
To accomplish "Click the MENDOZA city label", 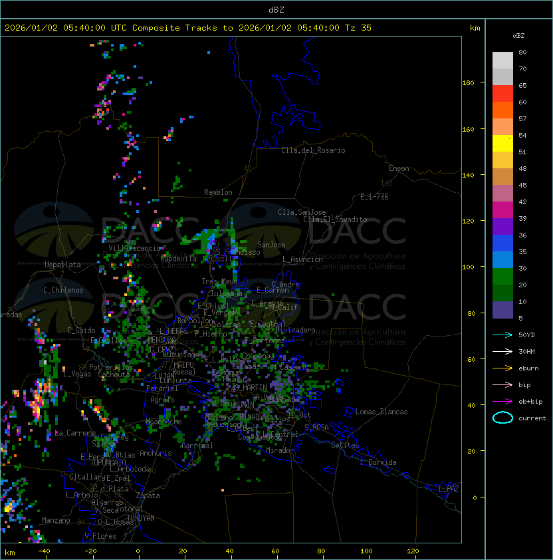I will click(x=162, y=339).
